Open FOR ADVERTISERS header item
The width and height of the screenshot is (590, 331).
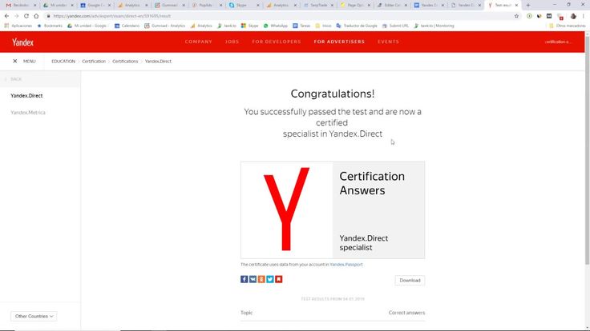339,42
